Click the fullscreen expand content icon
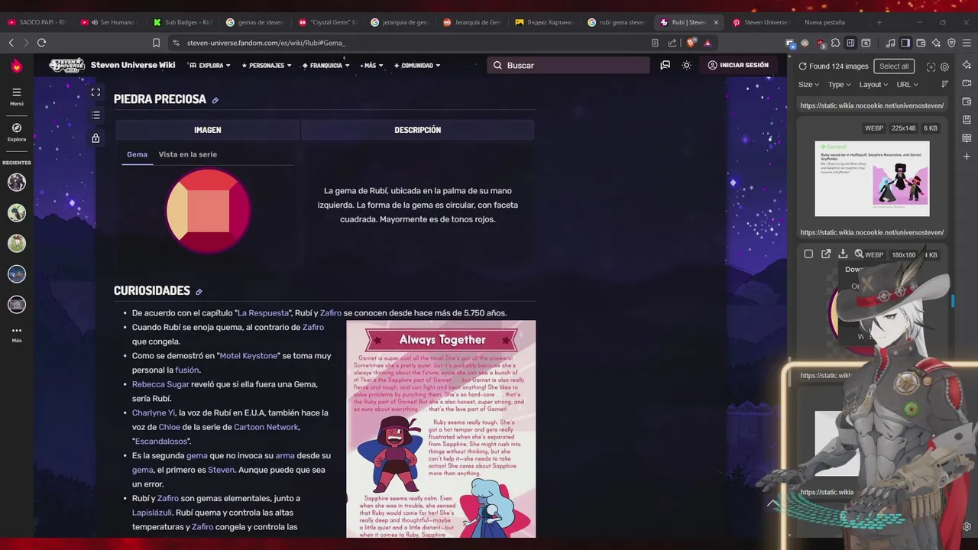The height and width of the screenshot is (550, 978). tap(96, 92)
